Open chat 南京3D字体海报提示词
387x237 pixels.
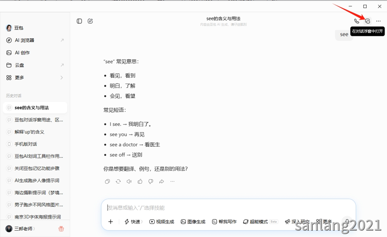click(x=35, y=217)
